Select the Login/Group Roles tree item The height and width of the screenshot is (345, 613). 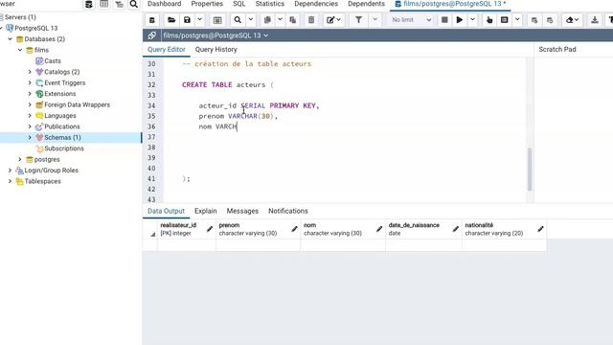coord(51,171)
